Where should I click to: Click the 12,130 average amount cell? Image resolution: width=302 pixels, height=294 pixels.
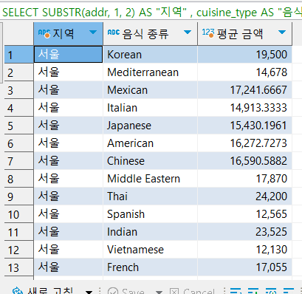(245, 250)
